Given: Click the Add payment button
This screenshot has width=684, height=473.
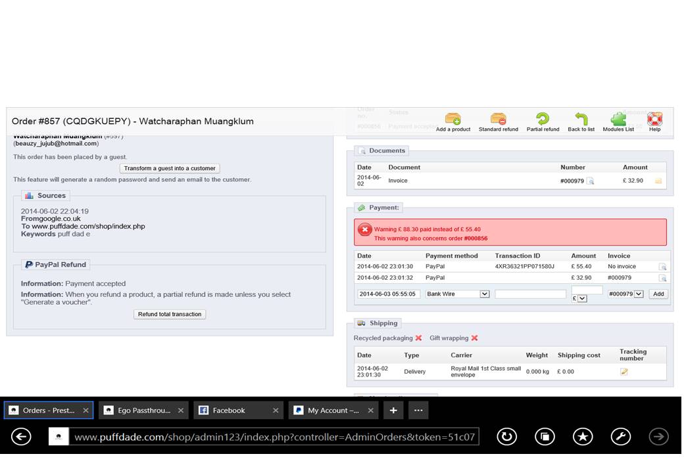Looking at the screenshot, I should click(x=658, y=294).
